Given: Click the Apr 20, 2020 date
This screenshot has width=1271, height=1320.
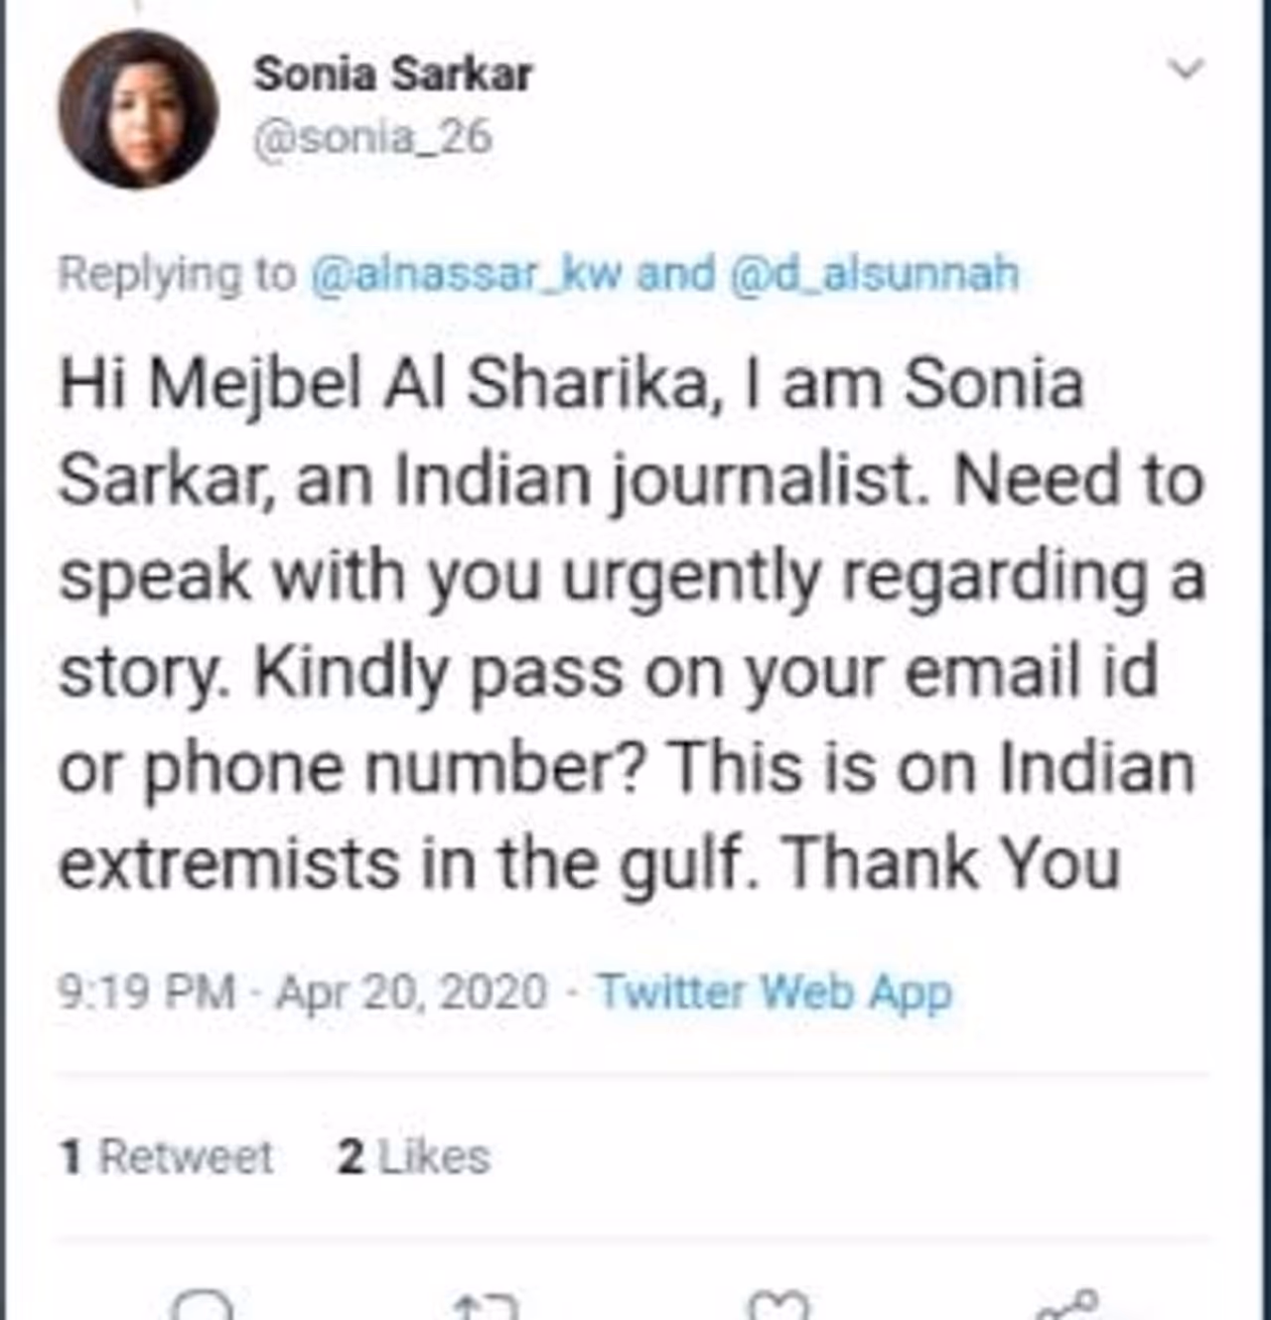Looking at the screenshot, I should pos(412,991).
